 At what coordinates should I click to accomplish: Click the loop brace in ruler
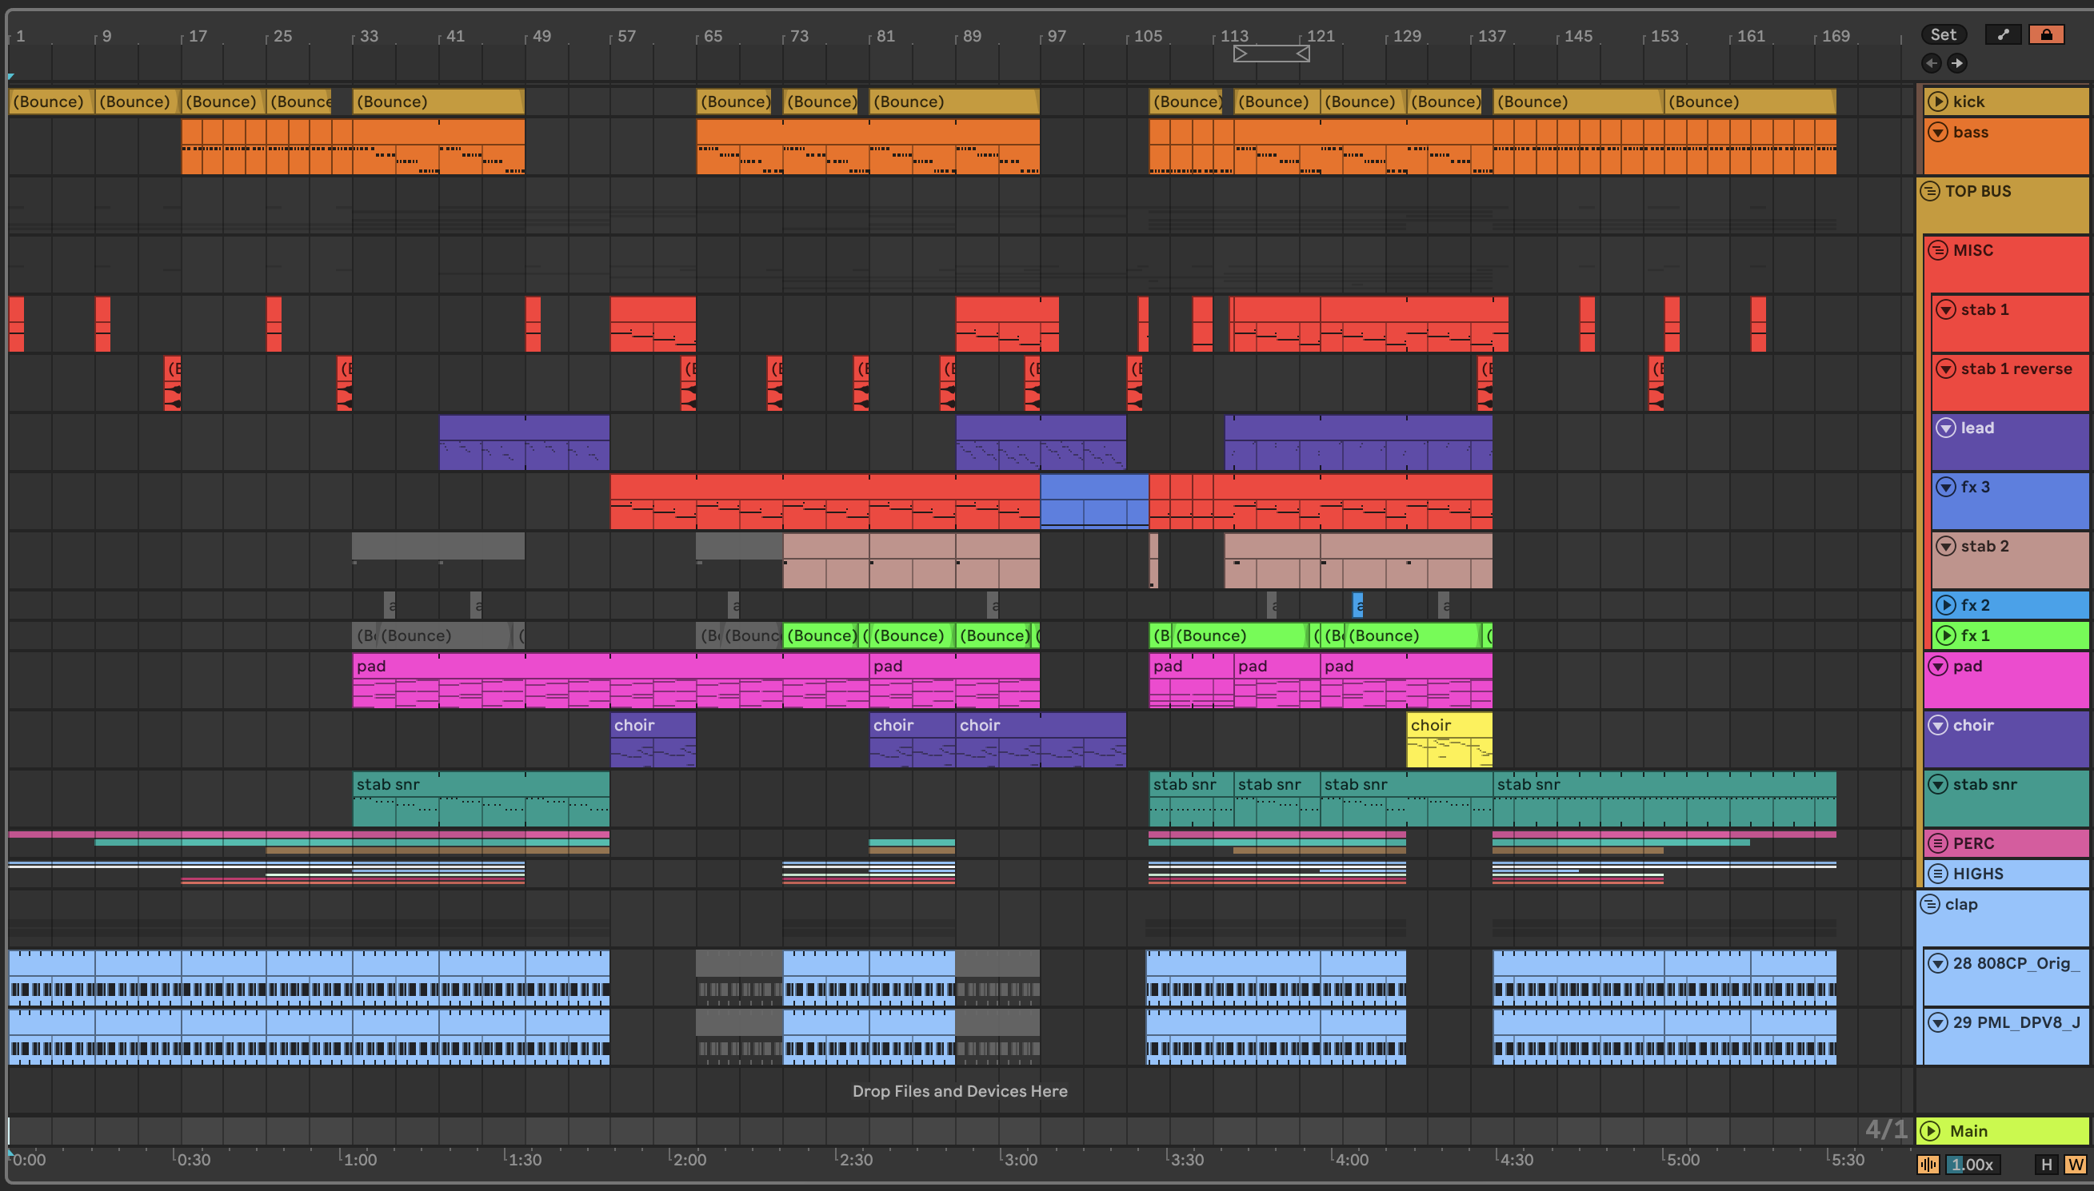click(1271, 54)
